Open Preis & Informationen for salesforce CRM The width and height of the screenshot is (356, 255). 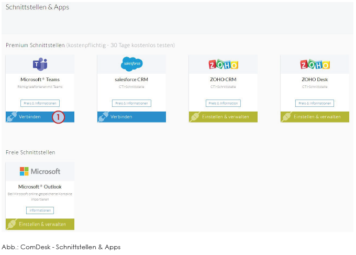132,103
